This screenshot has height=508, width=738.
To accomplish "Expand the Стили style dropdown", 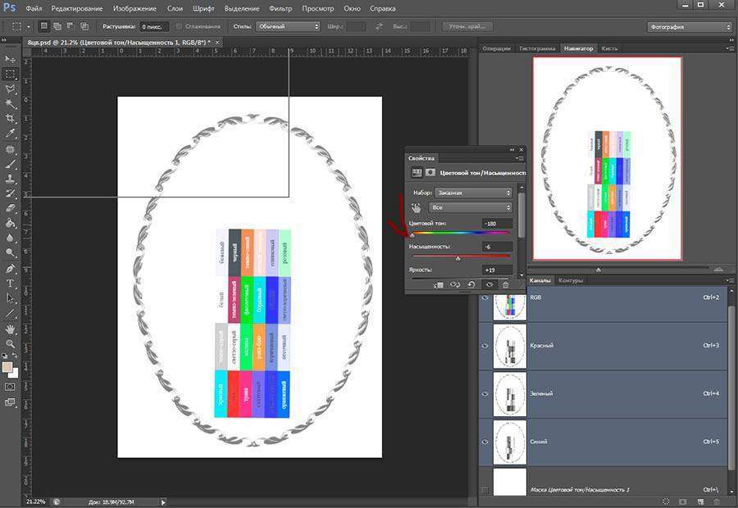I will (x=287, y=26).
